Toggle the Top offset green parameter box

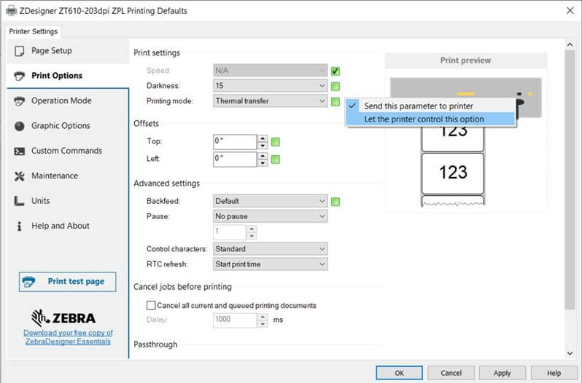click(276, 142)
